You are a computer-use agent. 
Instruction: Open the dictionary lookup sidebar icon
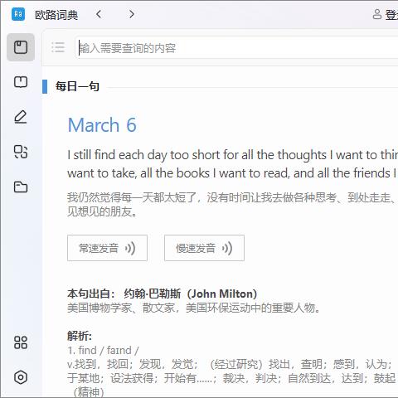21,47
